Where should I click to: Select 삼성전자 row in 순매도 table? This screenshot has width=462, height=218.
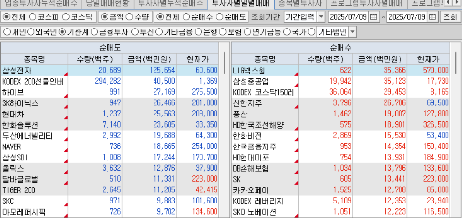[x=110, y=70]
